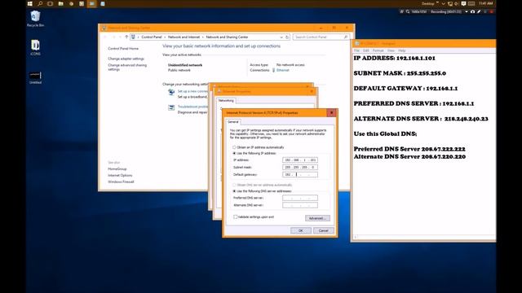
Task: Click the network icon in system tray
Action: click(x=450, y=3)
